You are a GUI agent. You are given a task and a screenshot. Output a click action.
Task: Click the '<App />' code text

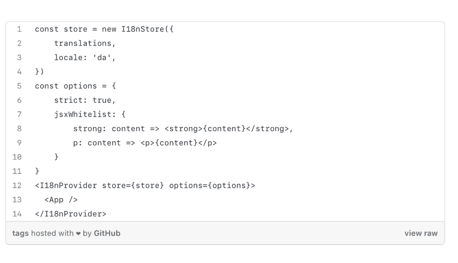click(x=61, y=200)
